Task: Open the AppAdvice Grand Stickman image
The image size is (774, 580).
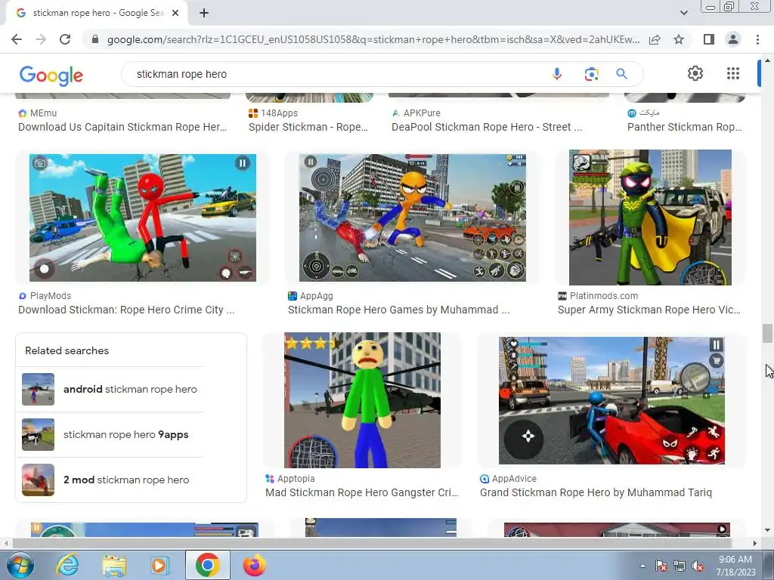Action: 611,400
